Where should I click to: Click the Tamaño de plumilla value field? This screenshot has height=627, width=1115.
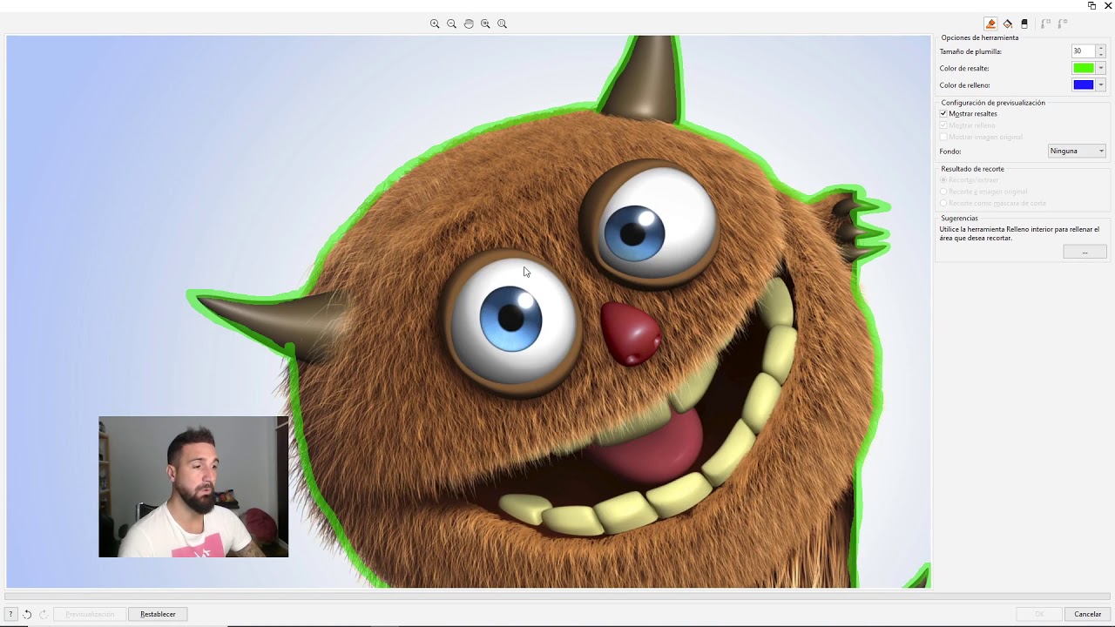(x=1083, y=51)
